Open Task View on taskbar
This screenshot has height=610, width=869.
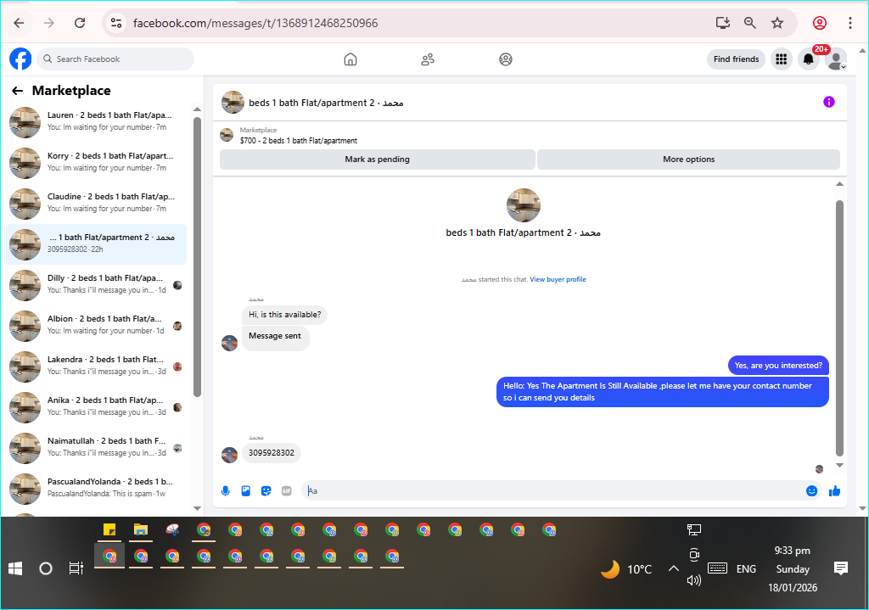point(76,568)
